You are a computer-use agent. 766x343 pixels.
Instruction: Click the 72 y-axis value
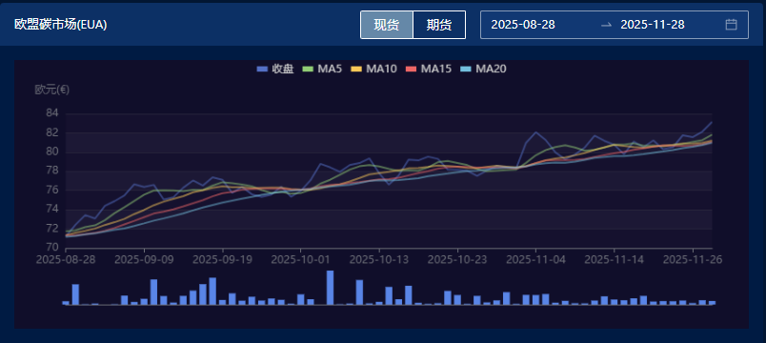pyautogui.click(x=52, y=229)
